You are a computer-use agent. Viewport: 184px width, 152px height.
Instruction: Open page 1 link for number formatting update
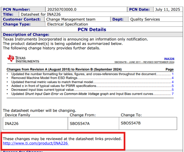coord(173,74)
